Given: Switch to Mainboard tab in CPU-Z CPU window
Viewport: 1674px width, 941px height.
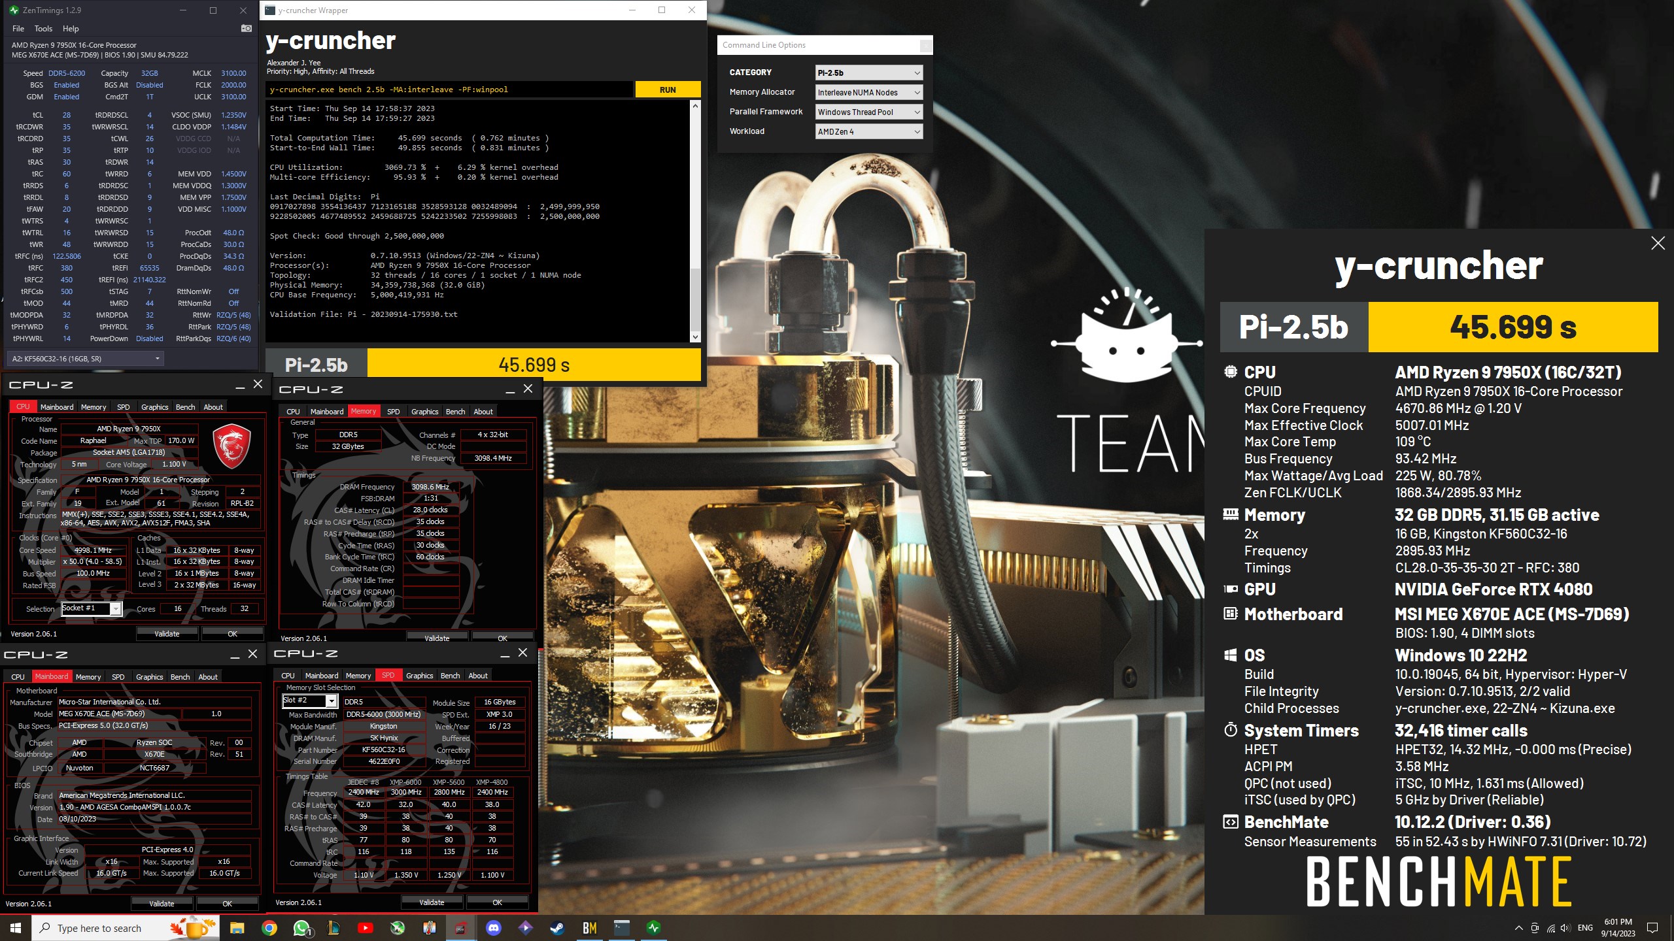Looking at the screenshot, I should (x=57, y=406).
